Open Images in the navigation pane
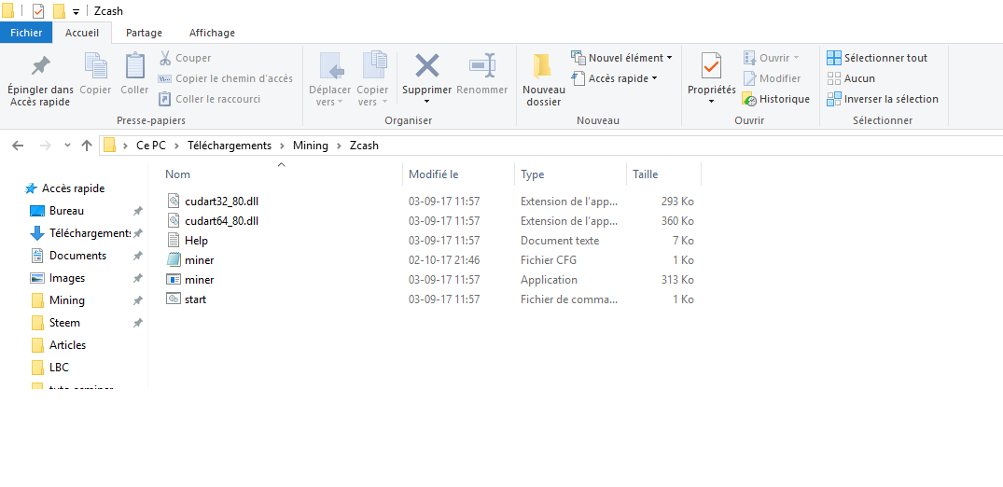Viewport: 1003px width, 487px height. 67,278
